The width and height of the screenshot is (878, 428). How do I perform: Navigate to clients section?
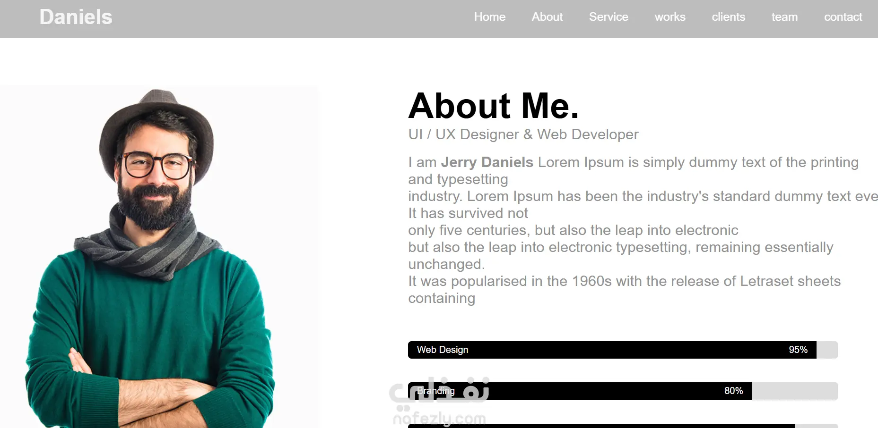pos(729,17)
